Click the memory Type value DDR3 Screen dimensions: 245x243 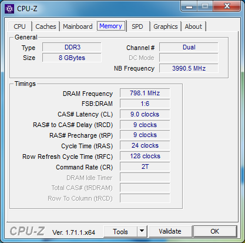(x=72, y=47)
